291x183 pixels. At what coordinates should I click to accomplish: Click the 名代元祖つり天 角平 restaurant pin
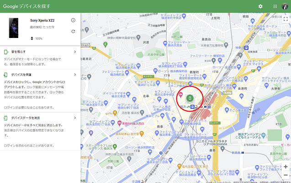click(179, 166)
